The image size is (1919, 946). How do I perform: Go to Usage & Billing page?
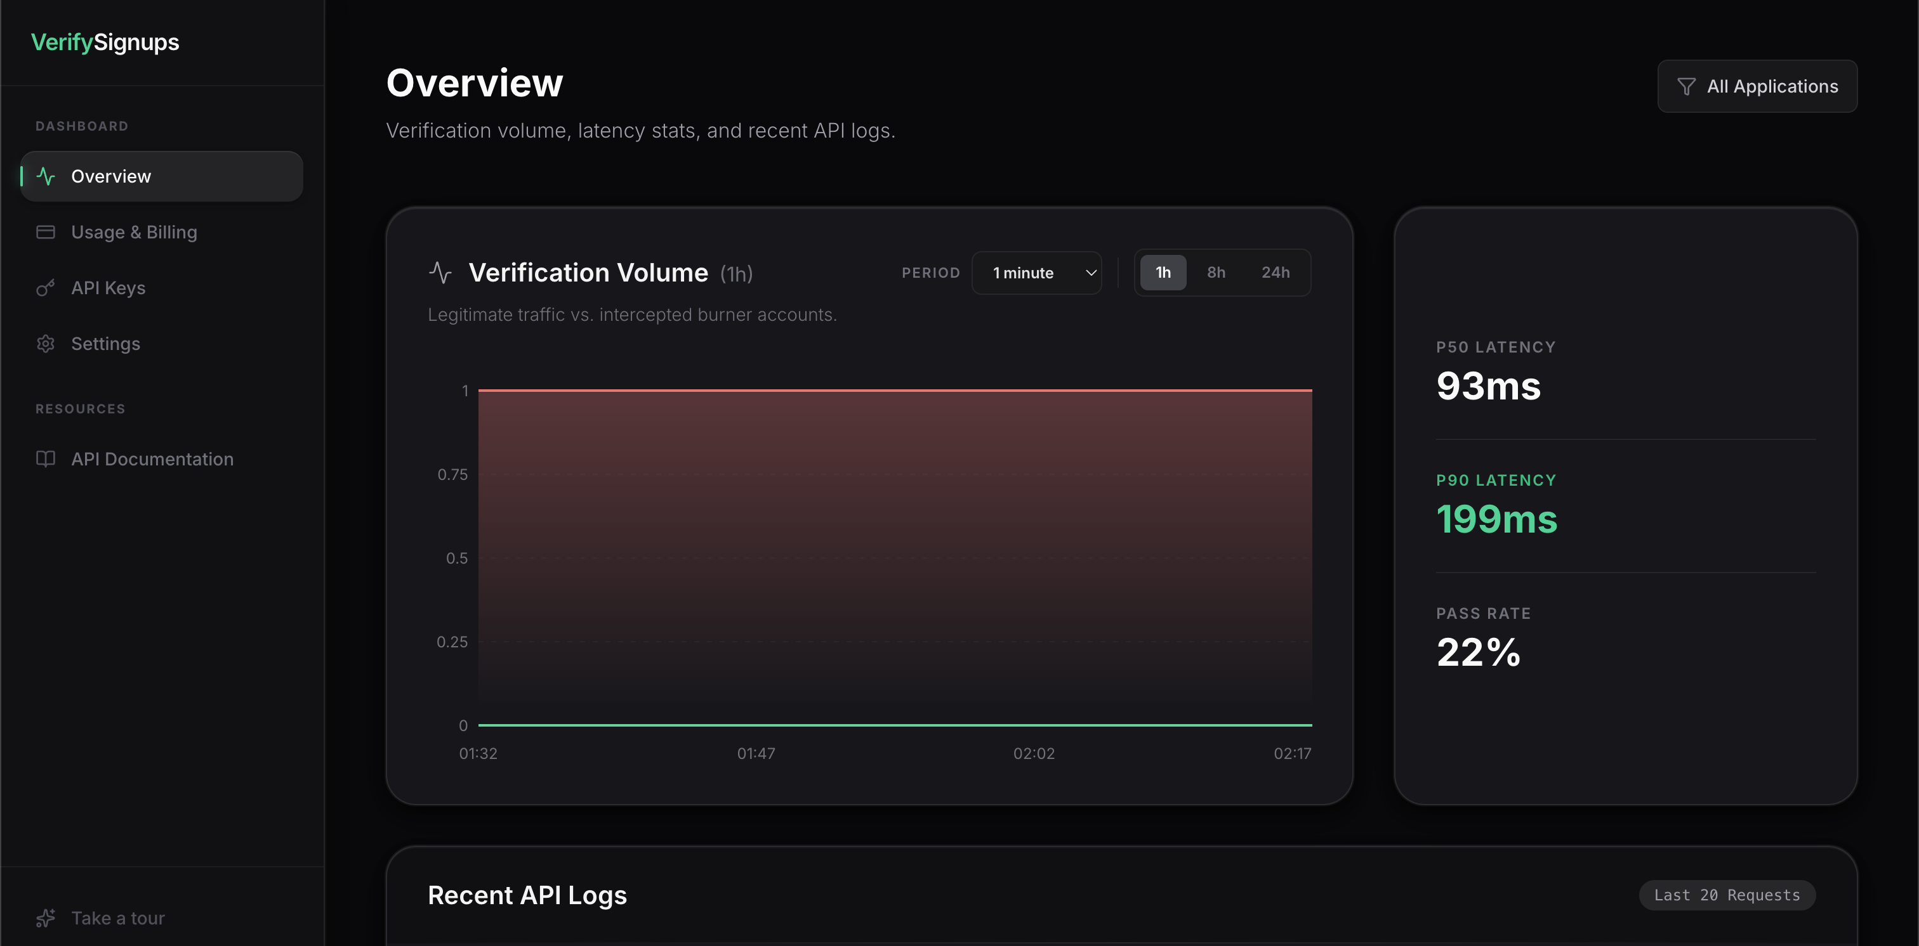[134, 232]
